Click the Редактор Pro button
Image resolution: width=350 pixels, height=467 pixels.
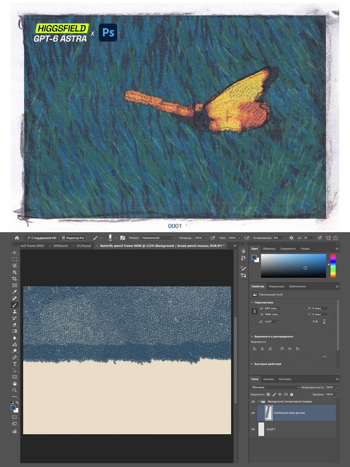[x=73, y=238]
